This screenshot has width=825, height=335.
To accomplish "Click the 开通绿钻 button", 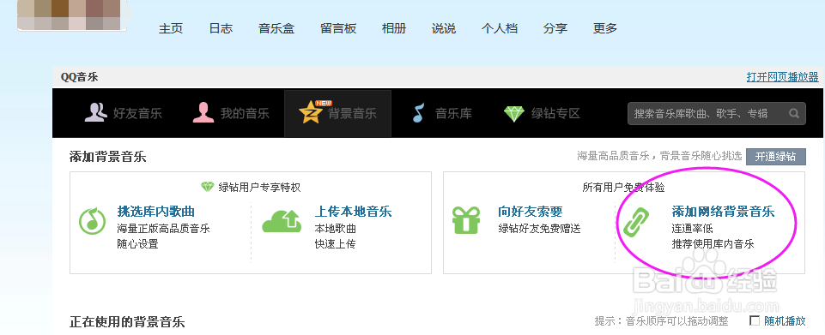I will pos(775,157).
